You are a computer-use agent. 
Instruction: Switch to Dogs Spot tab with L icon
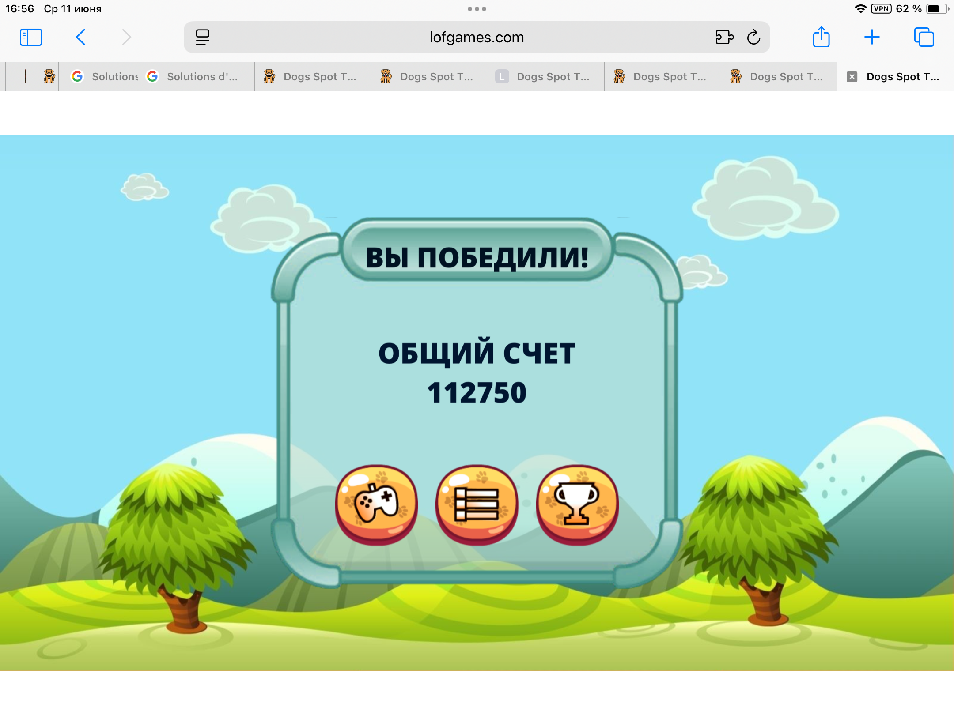(546, 77)
